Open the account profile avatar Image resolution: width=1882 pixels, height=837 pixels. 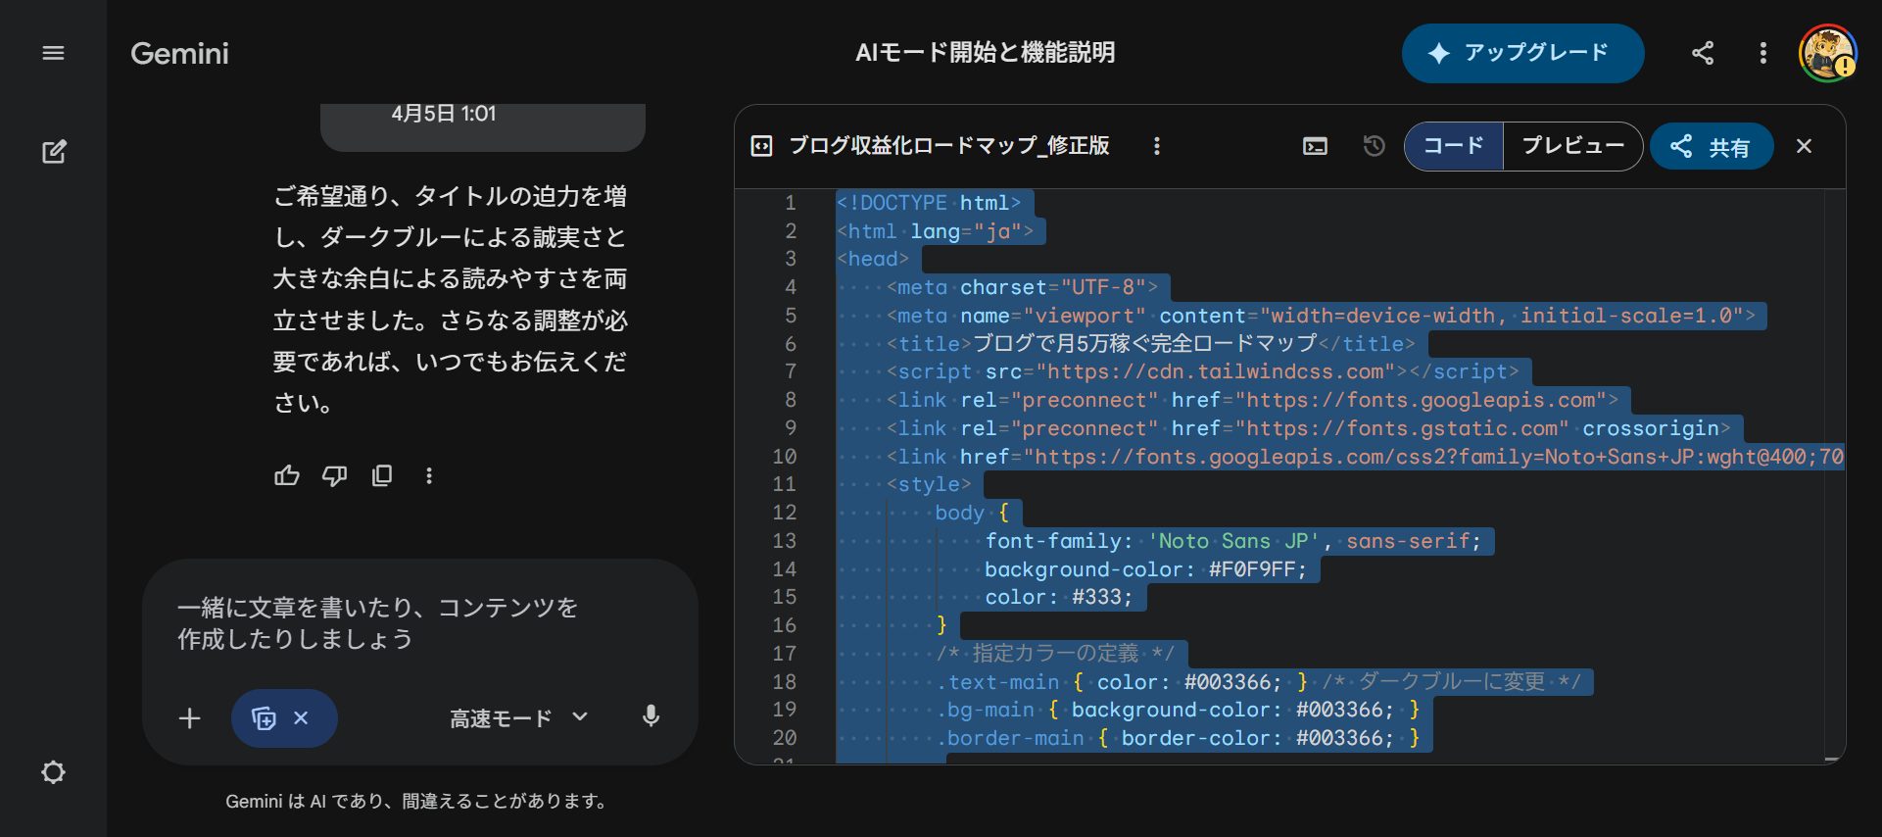[1827, 53]
